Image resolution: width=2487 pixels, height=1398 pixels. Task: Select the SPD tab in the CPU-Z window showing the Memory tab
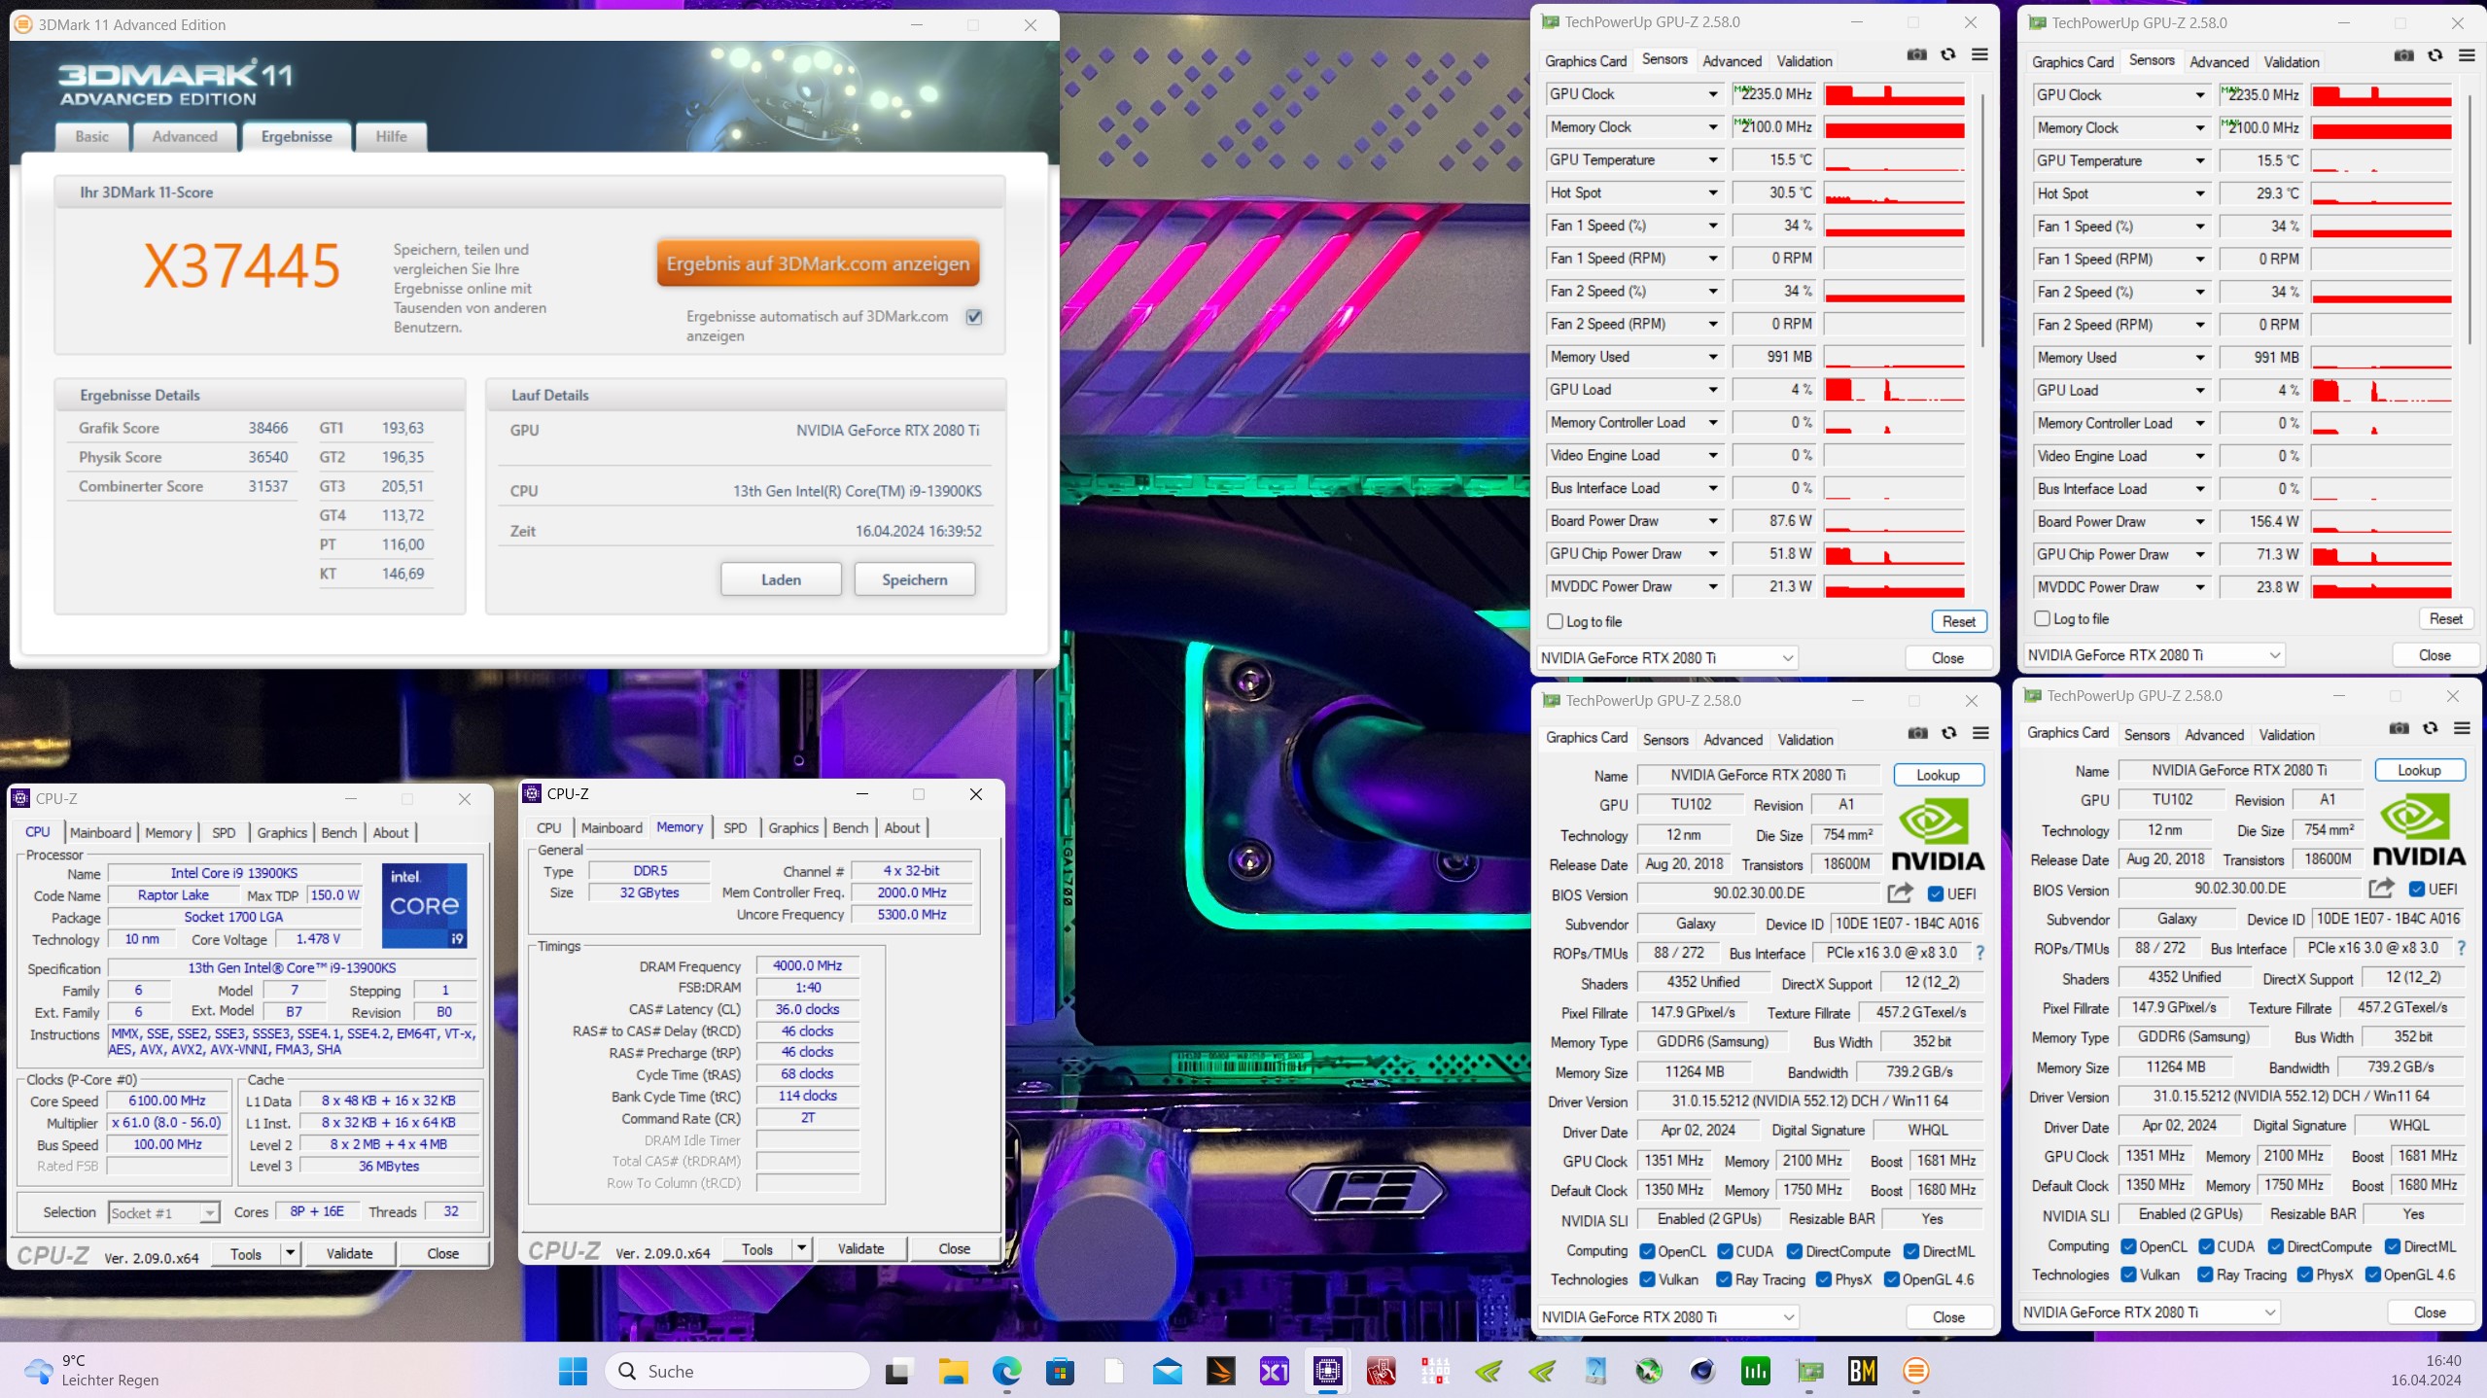tap(735, 827)
